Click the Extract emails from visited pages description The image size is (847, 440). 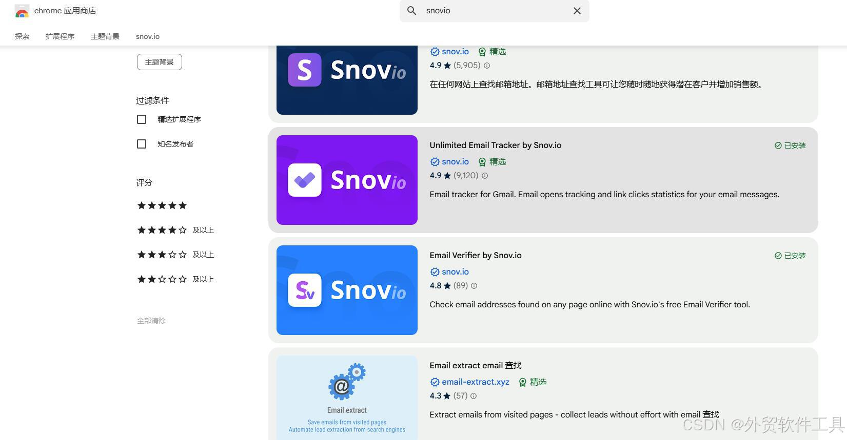(x=574, y=415)
